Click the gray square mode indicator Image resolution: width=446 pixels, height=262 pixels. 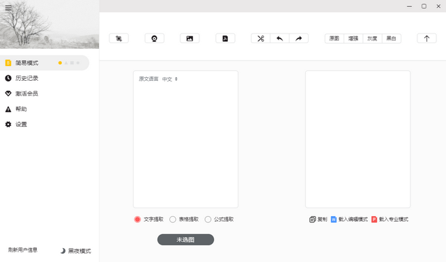[x=72, y=63]
